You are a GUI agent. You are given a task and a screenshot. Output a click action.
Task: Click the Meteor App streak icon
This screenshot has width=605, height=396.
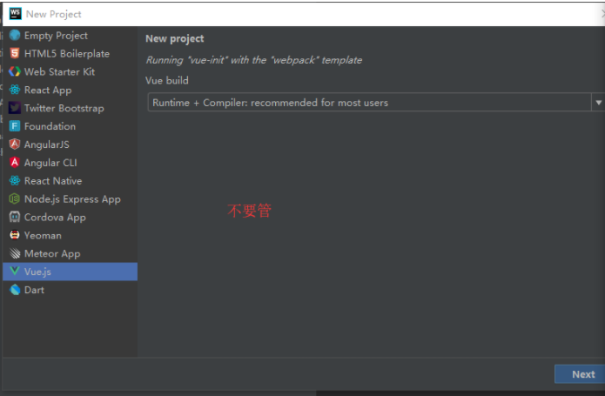point(15,253)
